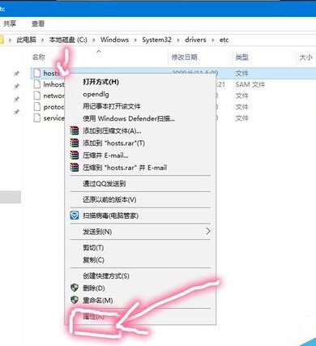Select the lmhosts file icon
The height and width of the screenshot is (346, 316).
point(37,84)
